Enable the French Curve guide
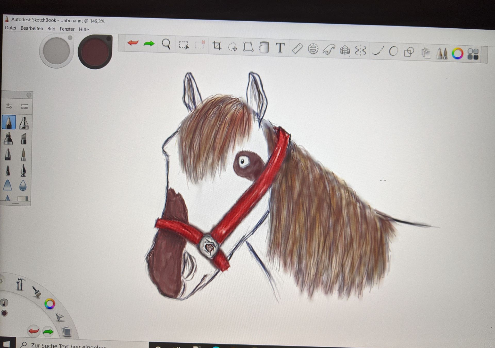The width and height of the screenshot is (495, 348). 329,49
